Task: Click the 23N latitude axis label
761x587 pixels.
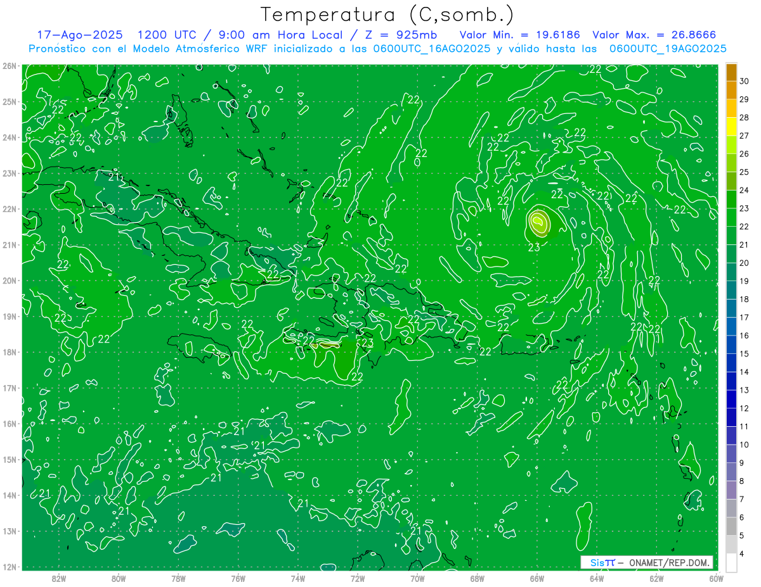Action: [x=9, y=174]
